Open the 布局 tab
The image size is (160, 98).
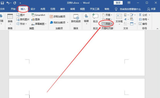coord(43,9)
